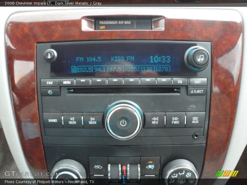Select the softkey under preset X155
Viewport: 247px width, 185px height.
pos(132,82)
